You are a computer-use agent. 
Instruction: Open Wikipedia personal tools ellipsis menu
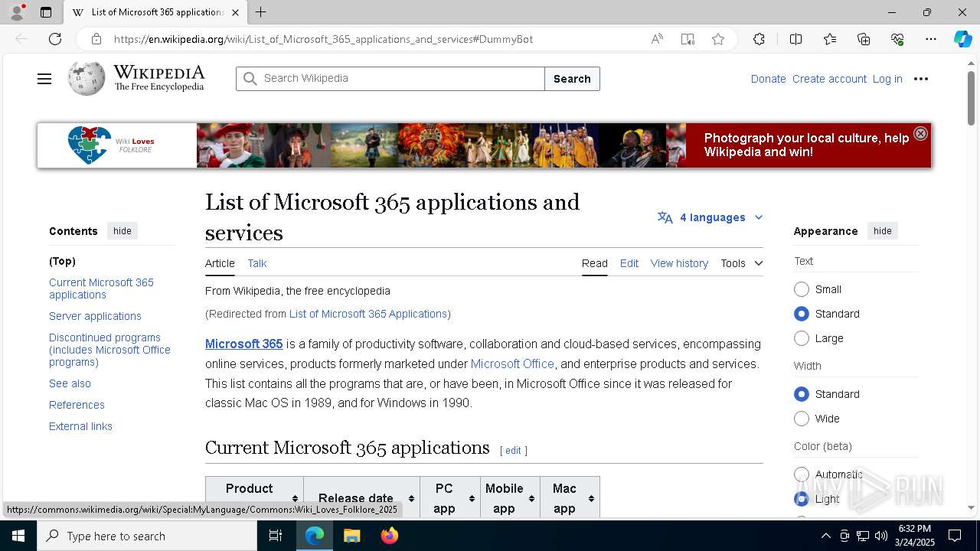(x=921, y=79)
